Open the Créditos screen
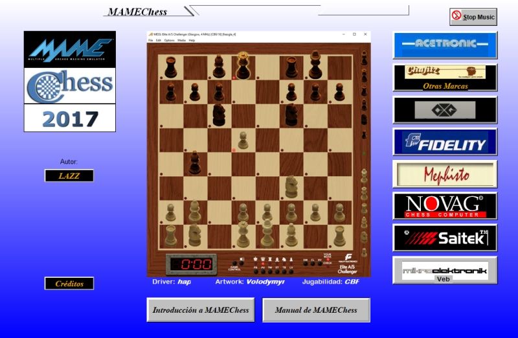 coord(69,284)
